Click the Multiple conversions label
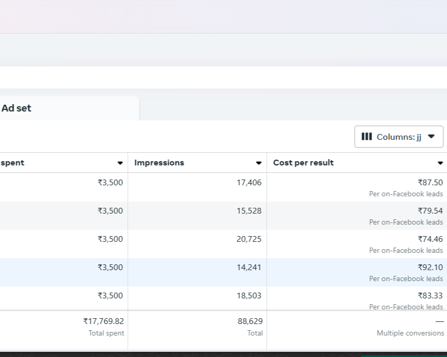447x357 pixels. click(x=410, y=333)
